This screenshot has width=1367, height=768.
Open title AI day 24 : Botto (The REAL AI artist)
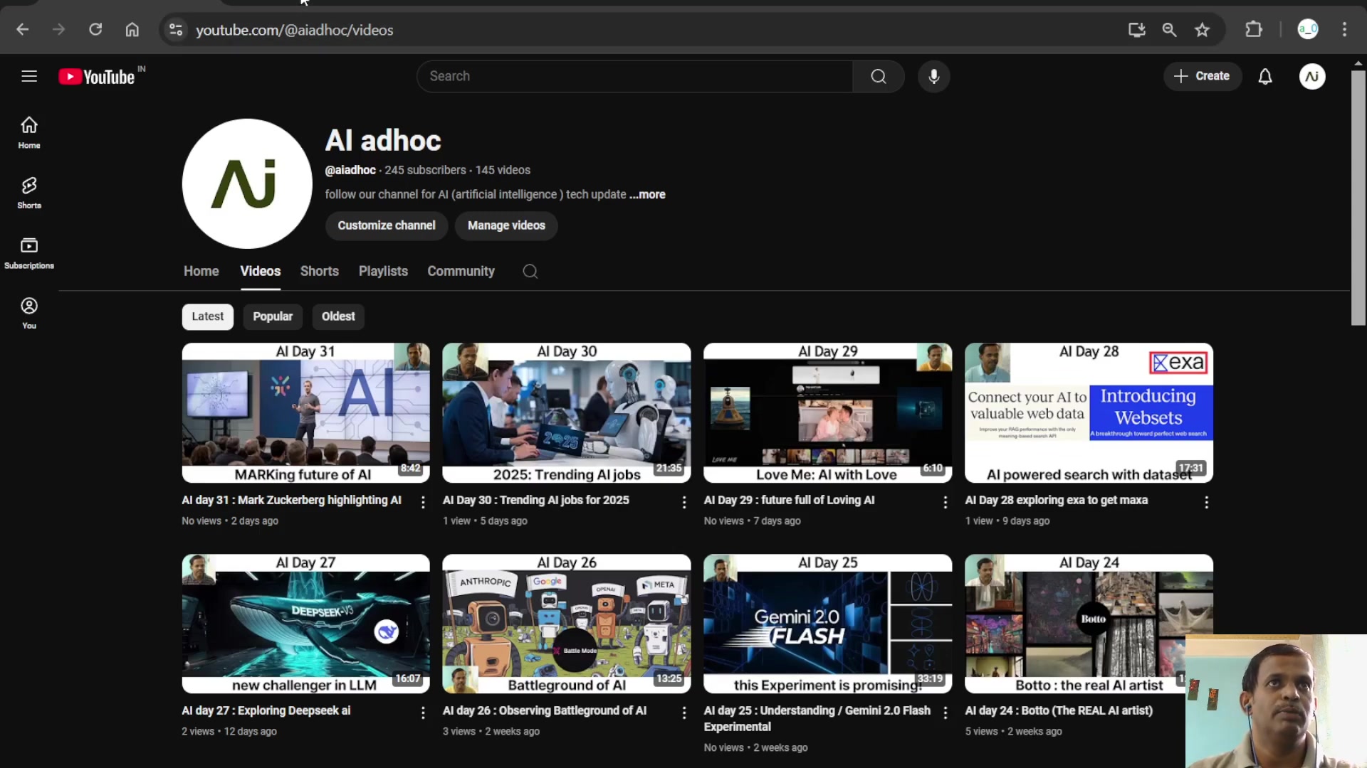point(1059,711)
